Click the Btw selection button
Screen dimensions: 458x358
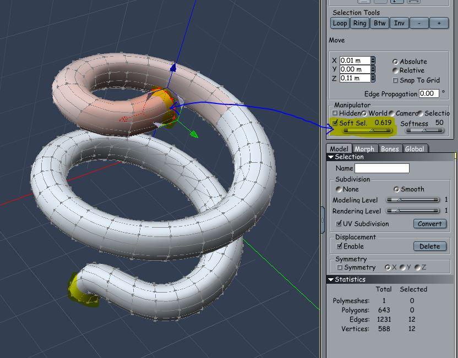(379, 23)
